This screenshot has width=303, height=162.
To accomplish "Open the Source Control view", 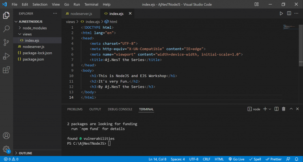I will point(6,42).
